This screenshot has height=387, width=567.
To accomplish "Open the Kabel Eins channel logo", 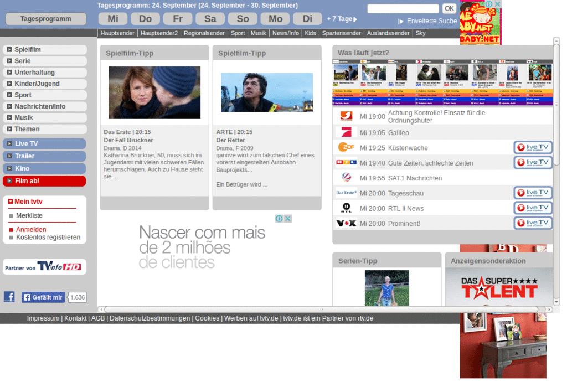I will 346,116.
